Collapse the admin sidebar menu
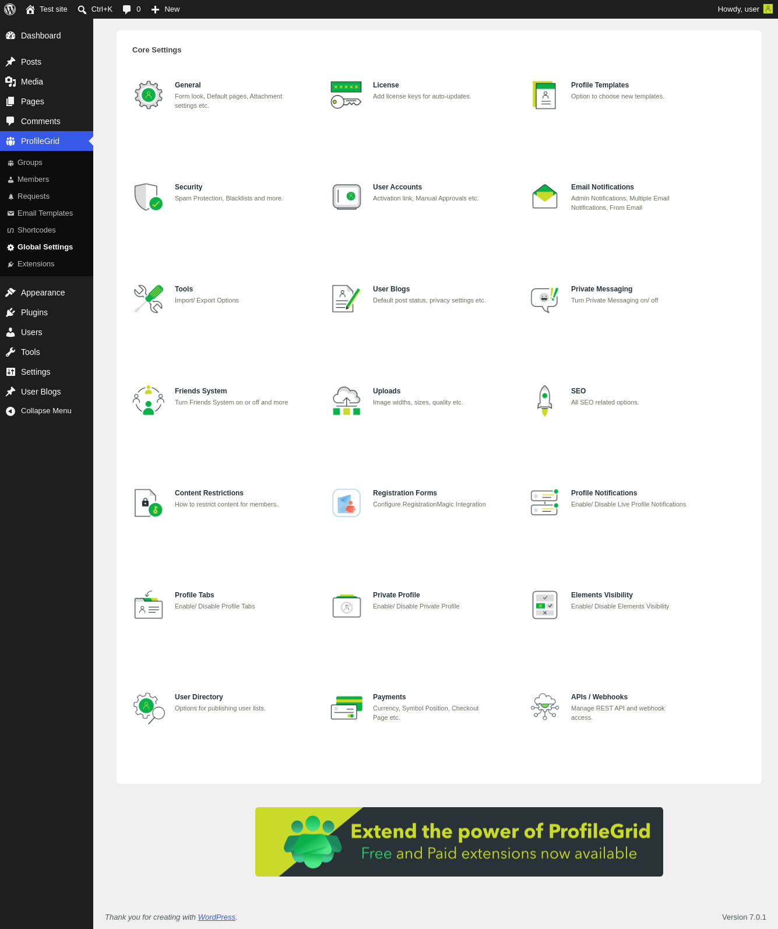 (x=47, y=411)
